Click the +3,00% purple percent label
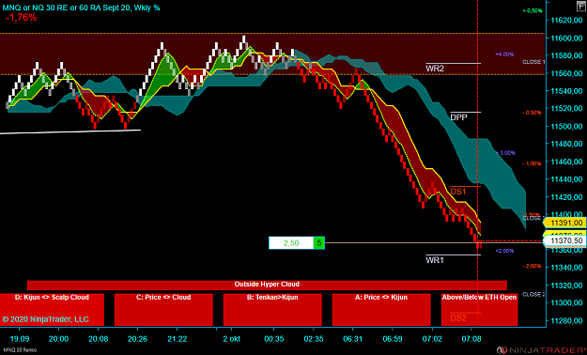587x355 pixels. click(505, 153)
